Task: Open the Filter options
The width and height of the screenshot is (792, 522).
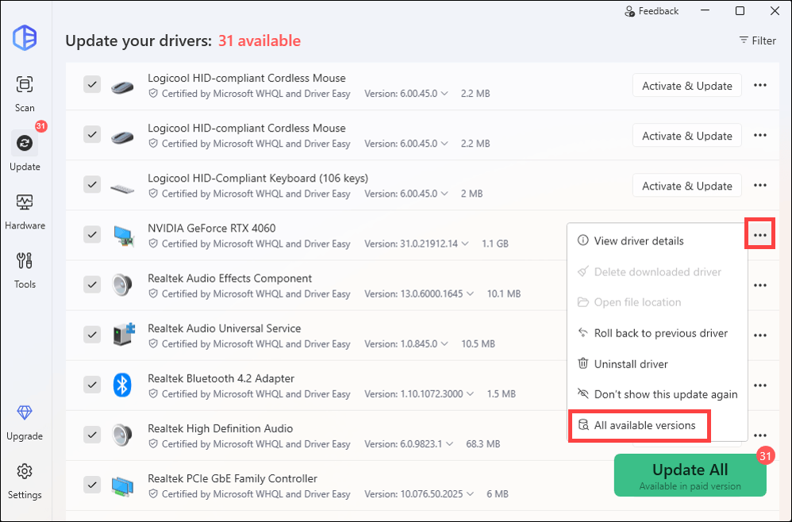Action: coord(757,40)
